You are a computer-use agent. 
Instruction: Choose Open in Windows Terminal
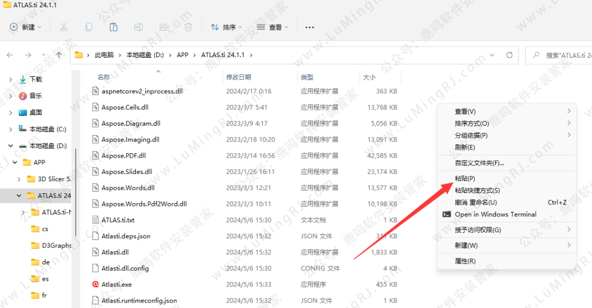(506, 214)
